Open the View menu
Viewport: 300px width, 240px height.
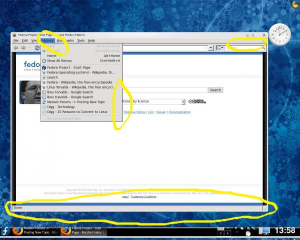click(34, 40)
